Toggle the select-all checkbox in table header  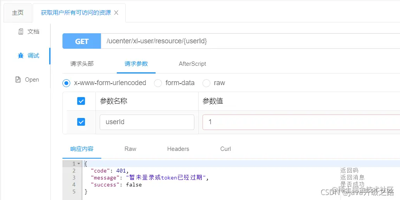click(81, 101)
